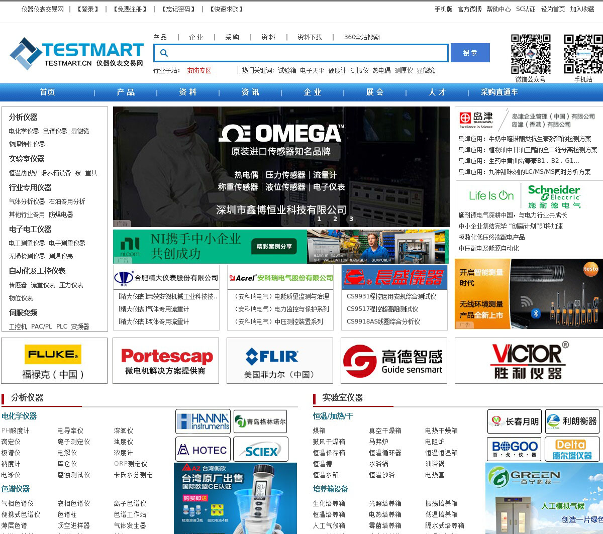603x534 pixels.
Task: Click the 登录 link at the top
Action: tap(88, 9)
